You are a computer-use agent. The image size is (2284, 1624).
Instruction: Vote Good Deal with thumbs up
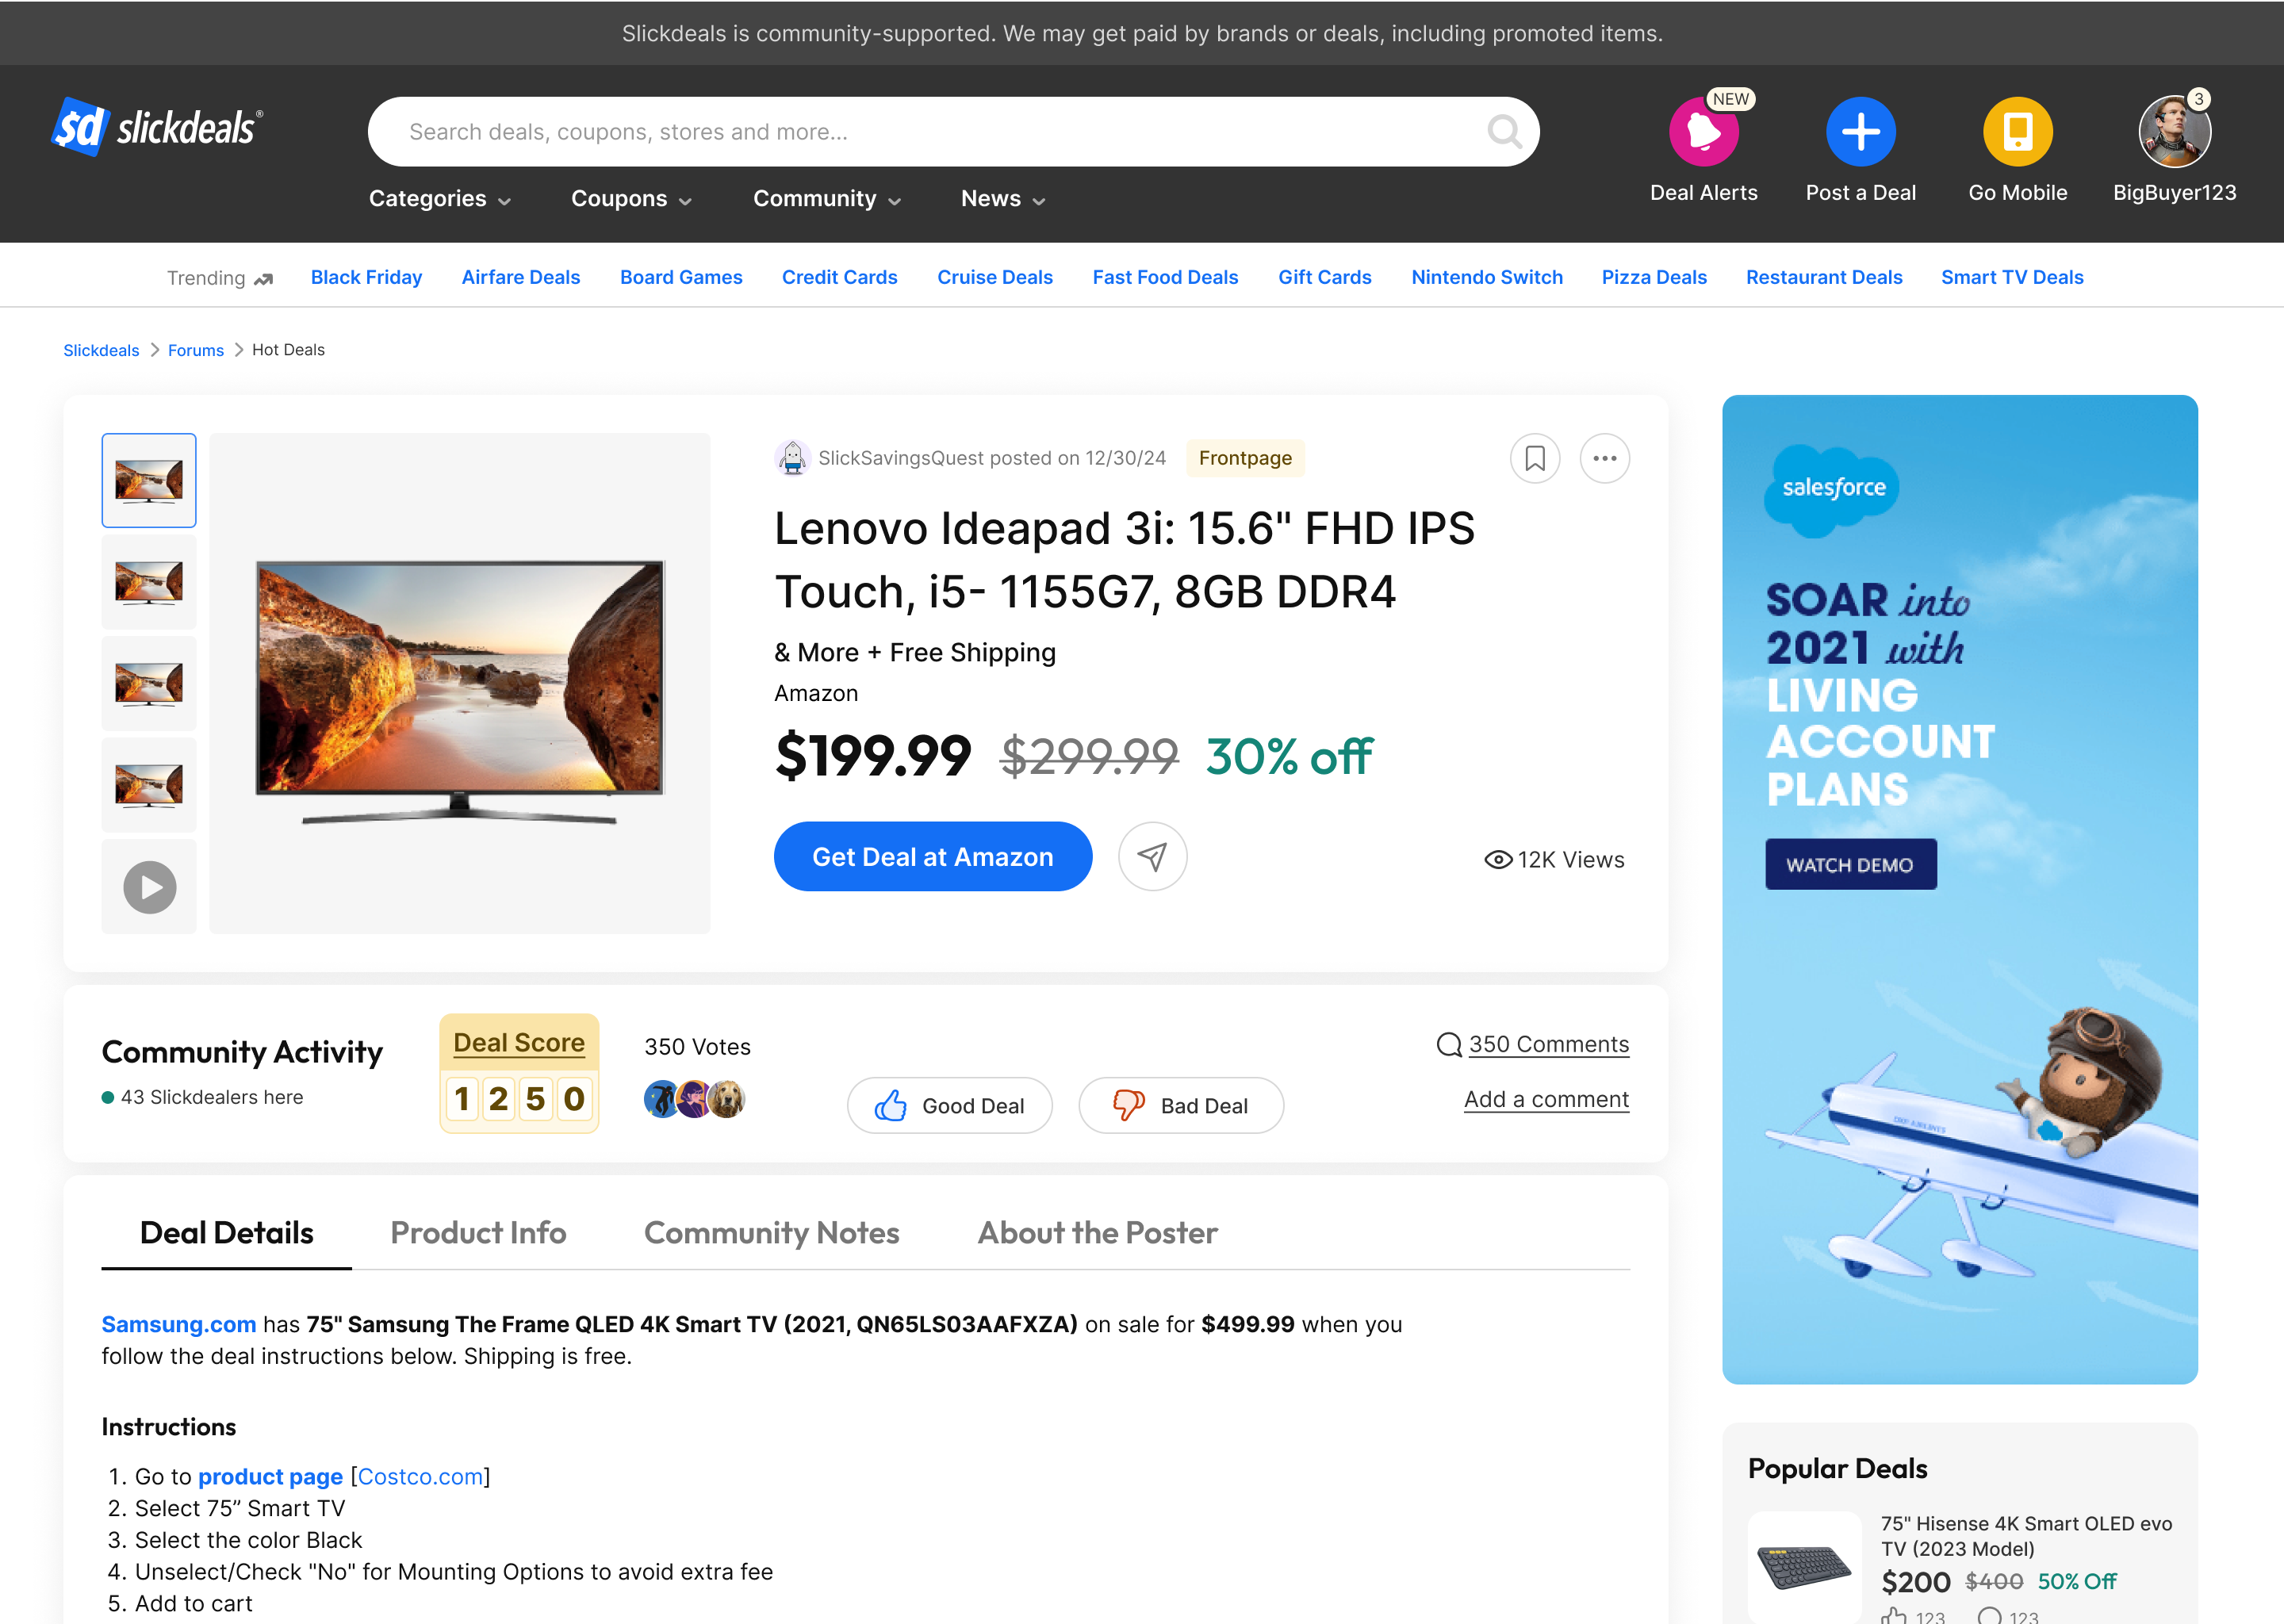pos(949,1106)
